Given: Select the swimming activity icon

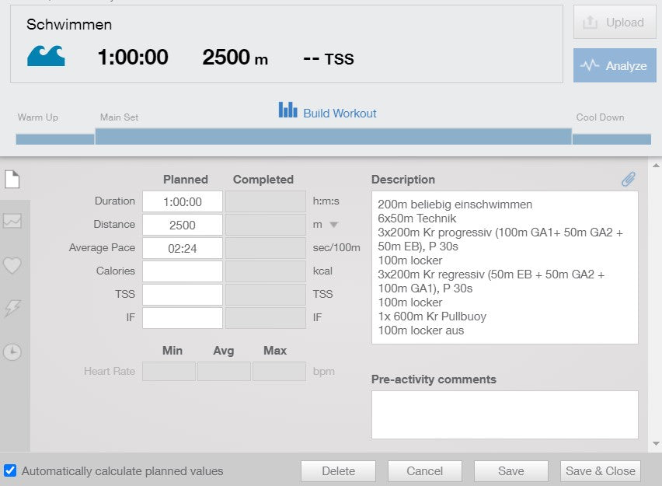Looking at the screenshot, I should [x=46, y=56].
